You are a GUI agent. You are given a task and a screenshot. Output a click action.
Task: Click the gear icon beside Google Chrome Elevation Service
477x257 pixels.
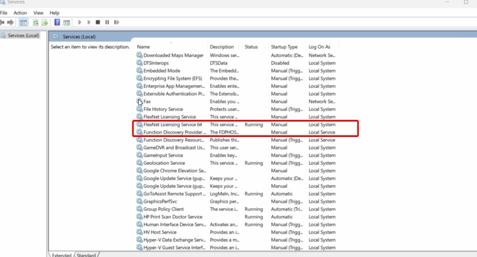(x=140, y=171)
